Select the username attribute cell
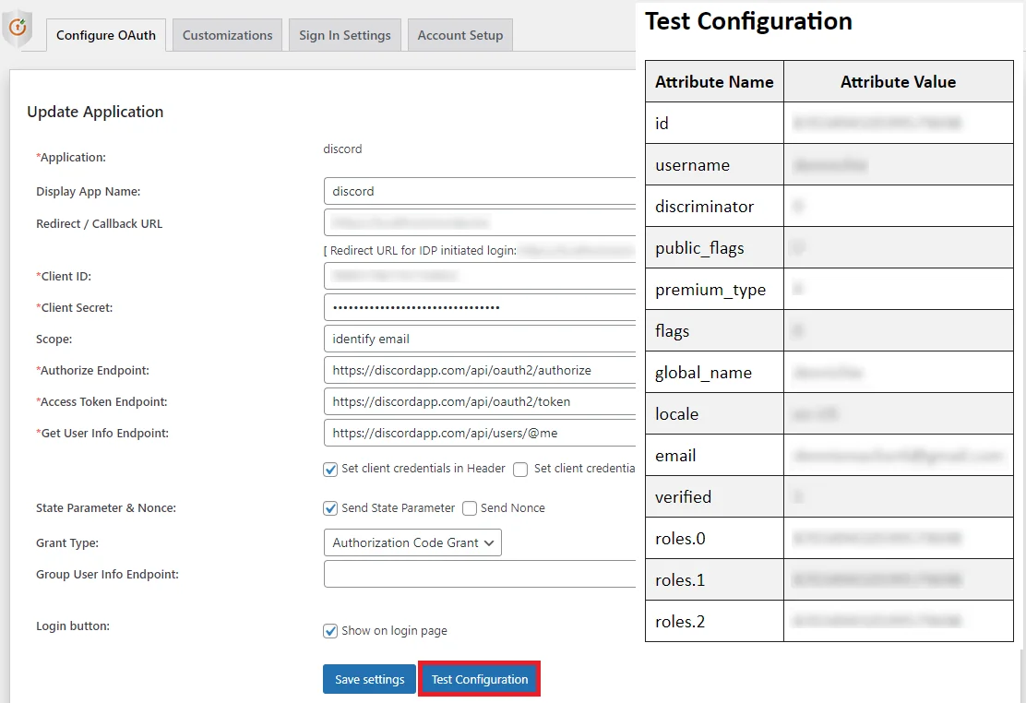Viewport: 1026px width, 703px height. click(714, 165)
